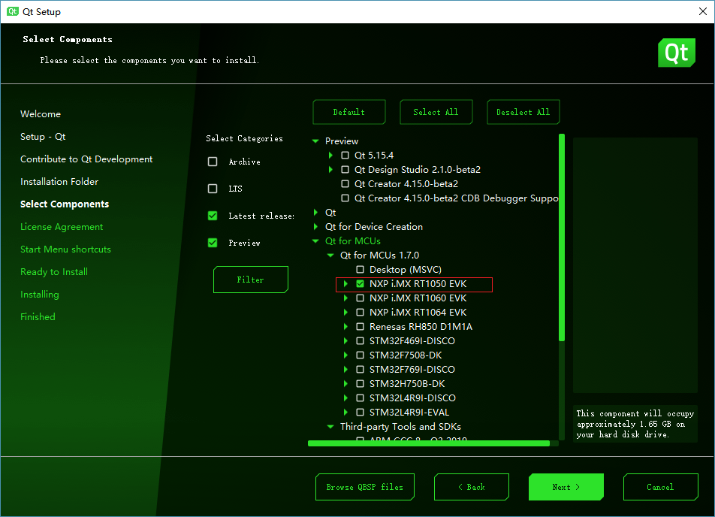The height and width of the screenshot is (517, 715).
Task: Proceed with the Next button
Action: pos(566,487)
